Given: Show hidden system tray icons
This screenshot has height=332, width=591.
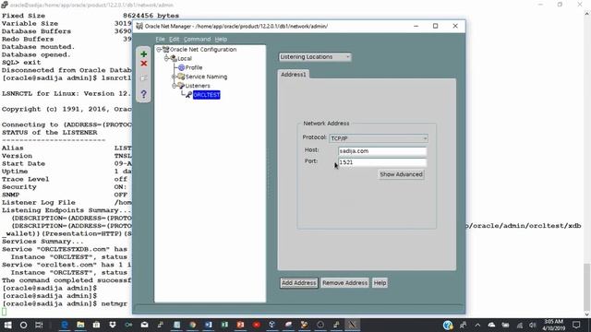Looking at the screenshot, I should (477, 325).
